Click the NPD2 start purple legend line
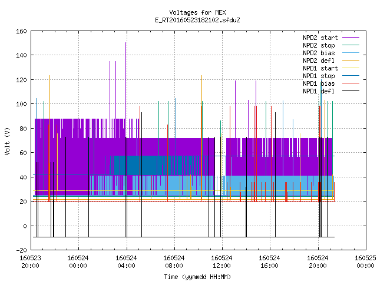 pos(351,38)
